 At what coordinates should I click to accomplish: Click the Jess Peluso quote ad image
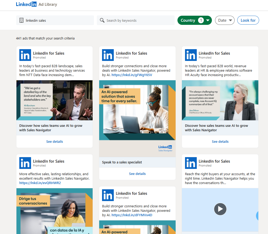pyautogui.click(x=220, y=100)
